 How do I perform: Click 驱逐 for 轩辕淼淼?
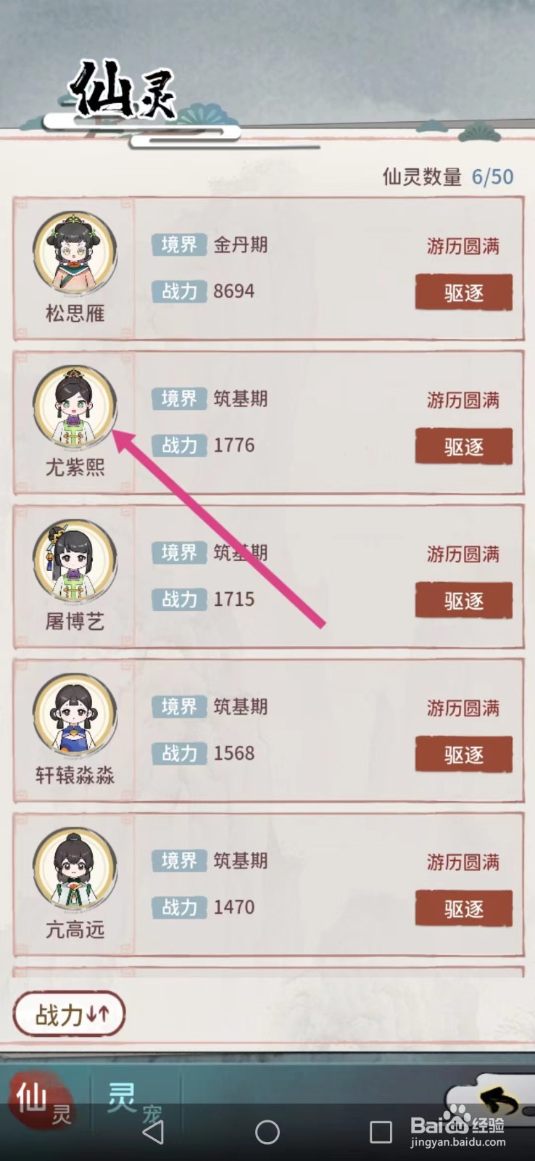pos(464,754)
